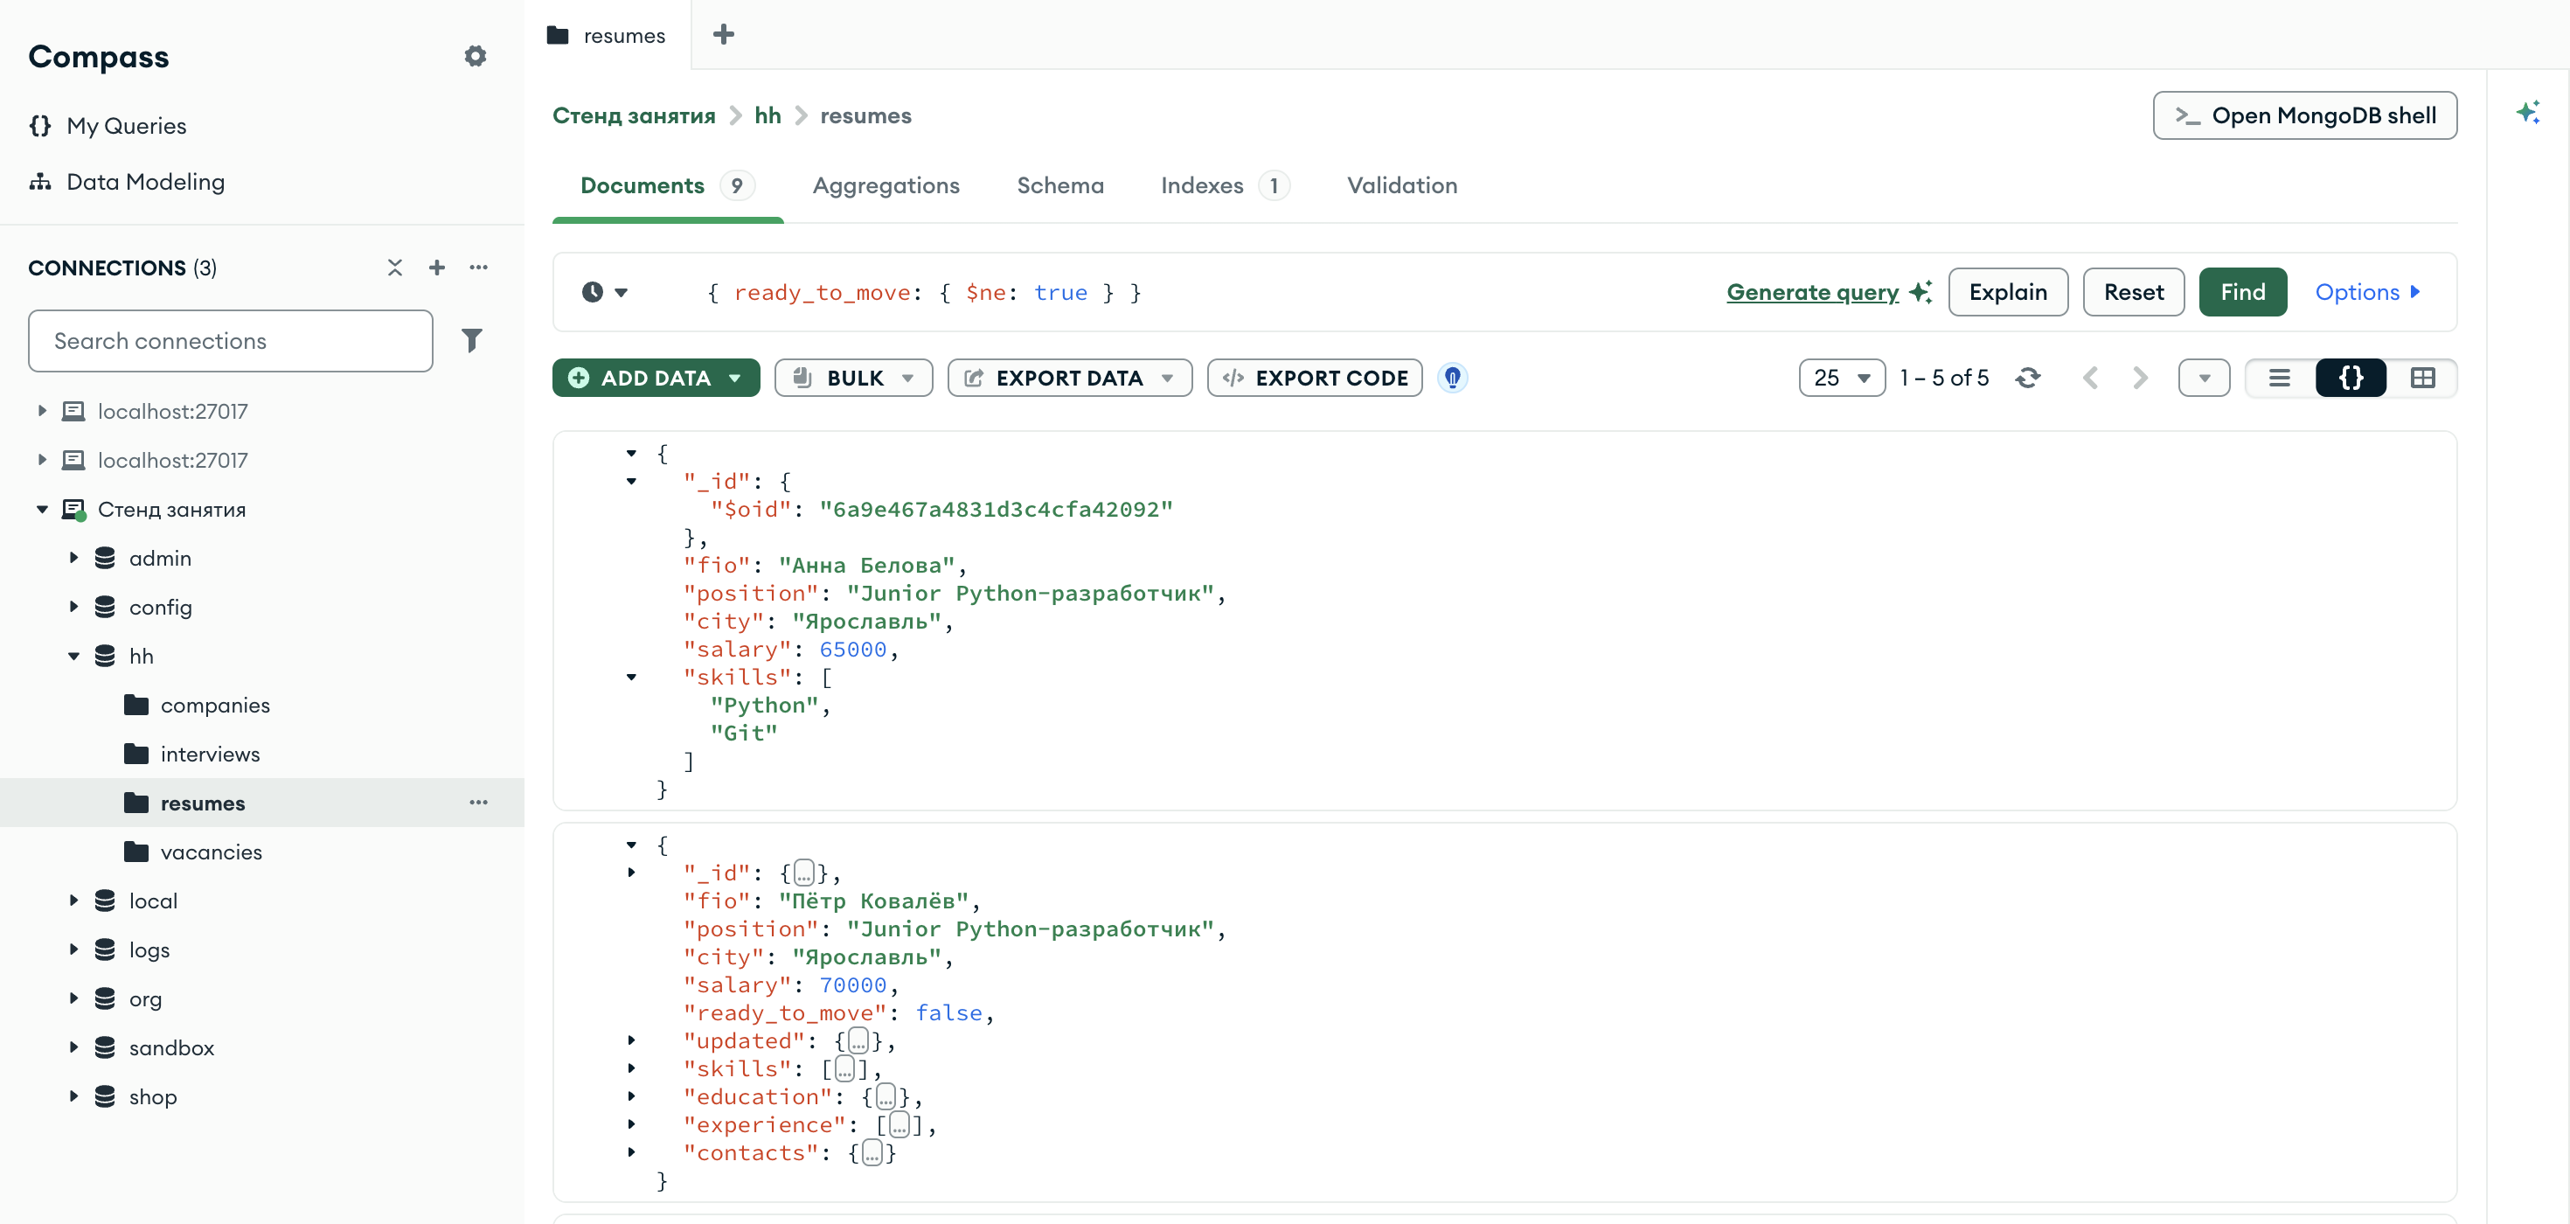Show insight lightbulb icon
This screenshot has width=2570, height=1224.
(x=1453, y=378)
